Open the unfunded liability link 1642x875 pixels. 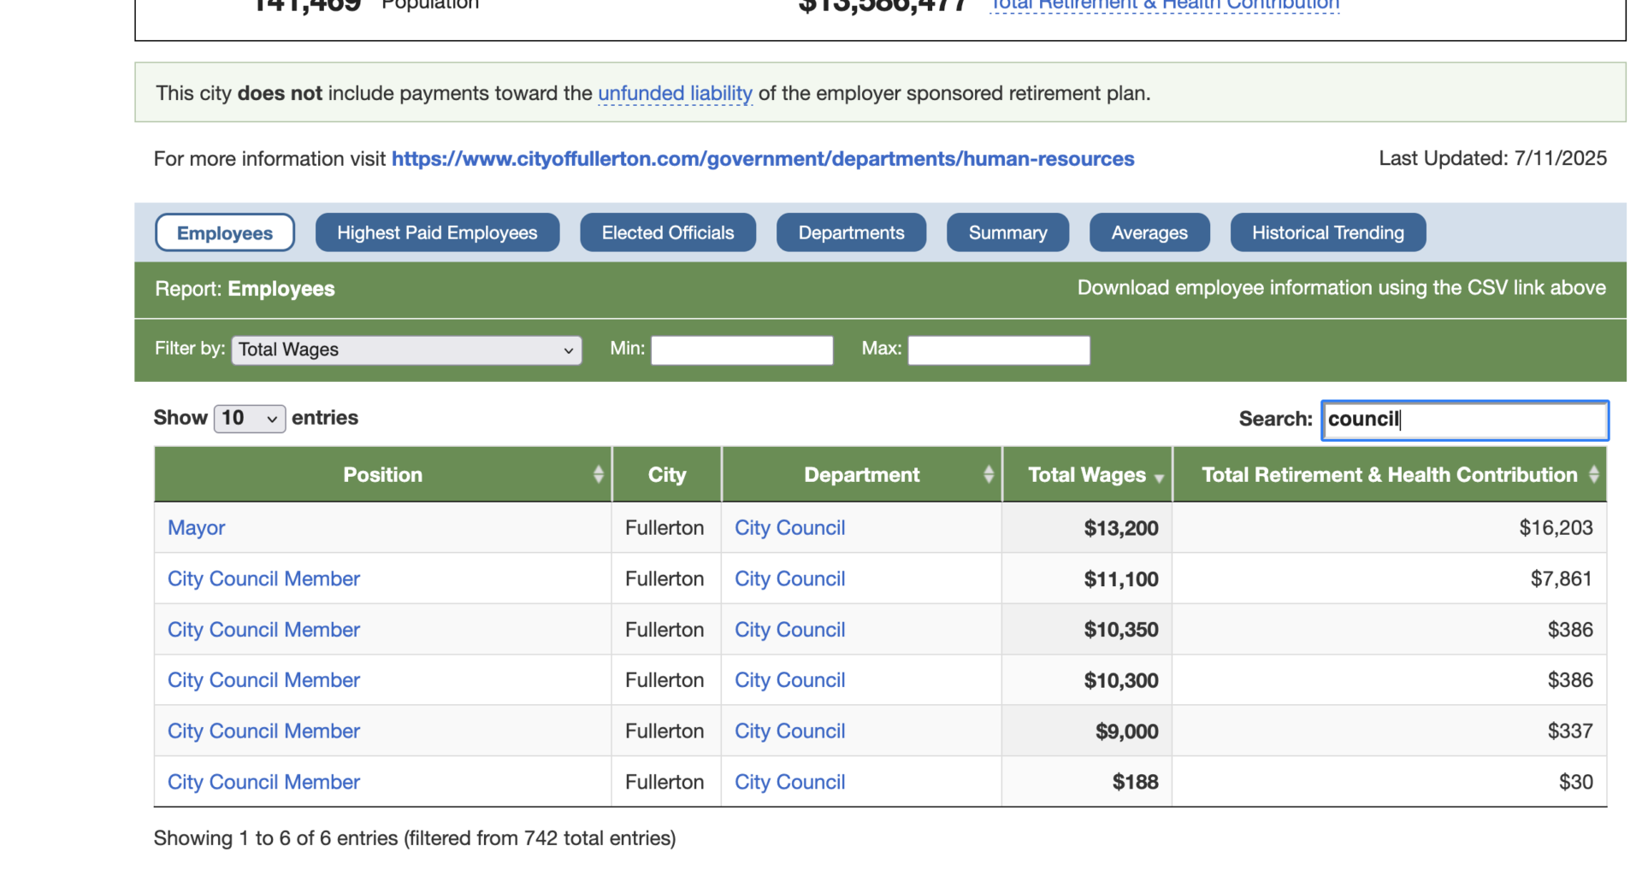point(674,93)
